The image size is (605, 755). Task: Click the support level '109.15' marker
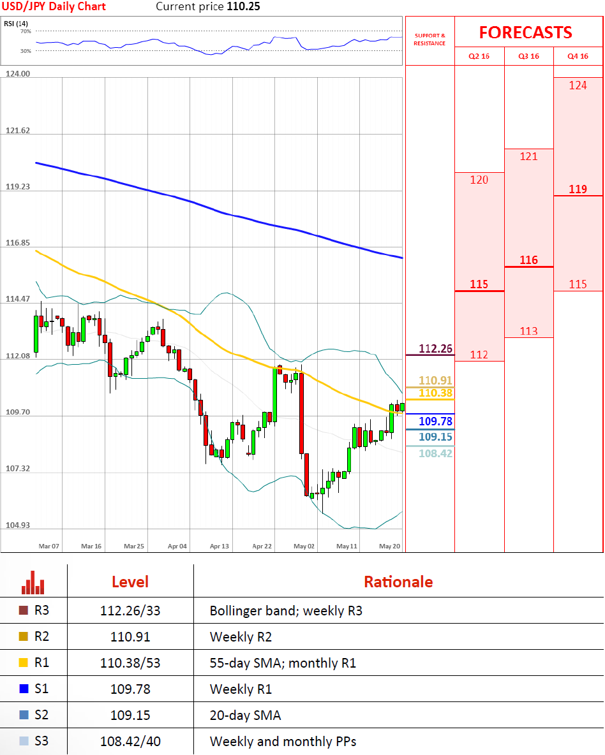[435, 437]
